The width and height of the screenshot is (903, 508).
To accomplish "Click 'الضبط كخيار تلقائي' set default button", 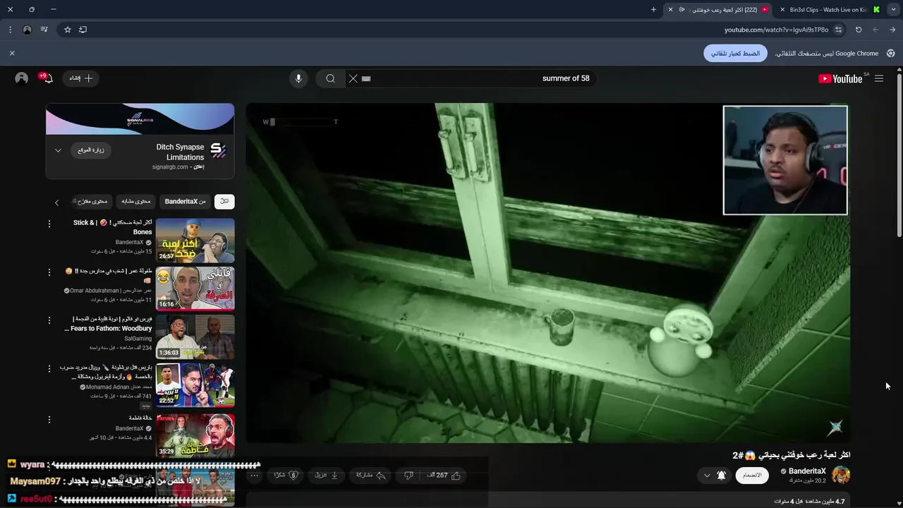I will 735,54.
